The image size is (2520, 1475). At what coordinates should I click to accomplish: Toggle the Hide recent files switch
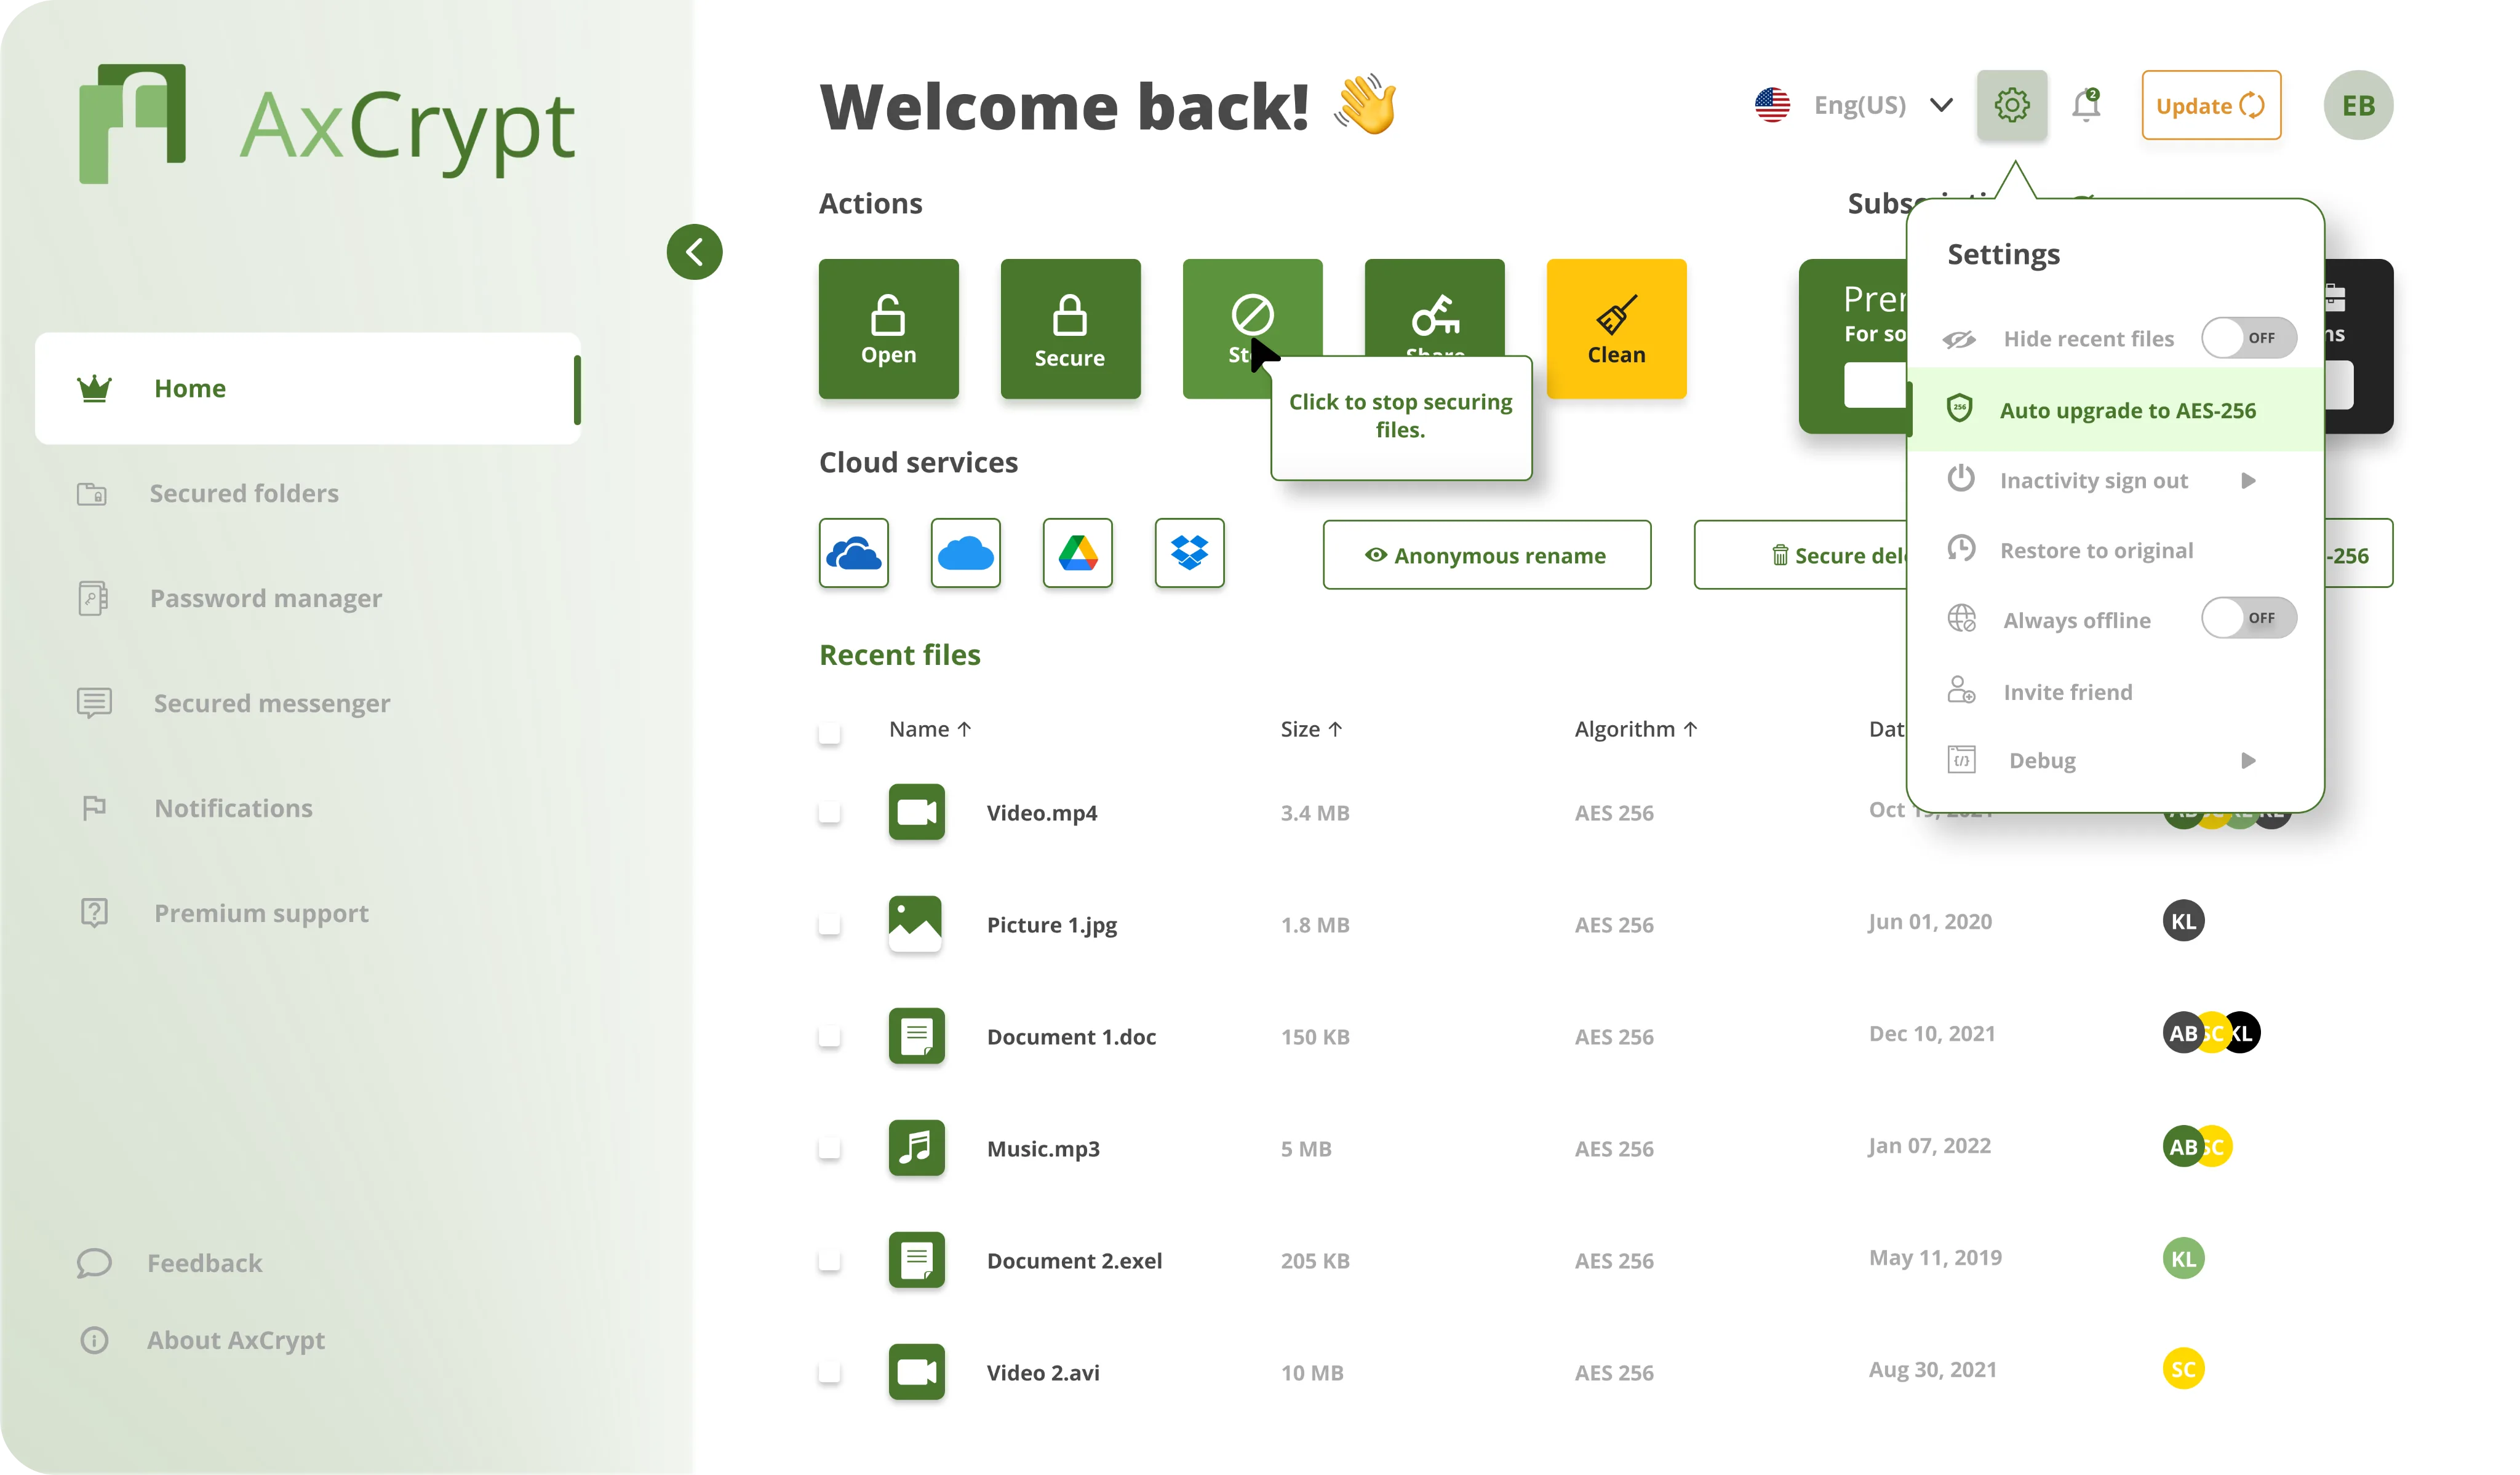click(x=2248, y=338)
